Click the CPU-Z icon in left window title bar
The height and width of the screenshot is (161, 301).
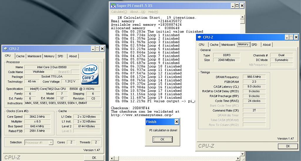tap(6, 49)
